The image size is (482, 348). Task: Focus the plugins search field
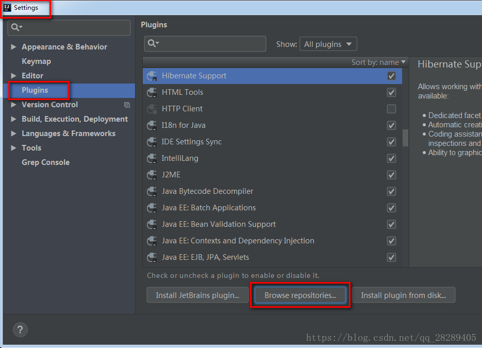[205, 44]
